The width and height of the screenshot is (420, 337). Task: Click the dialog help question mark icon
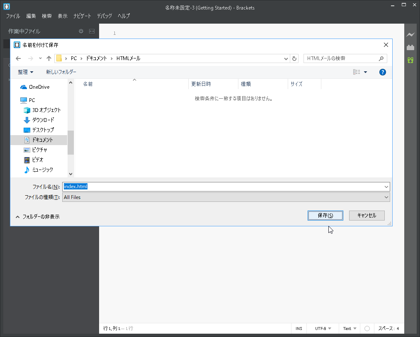(383, 72)
